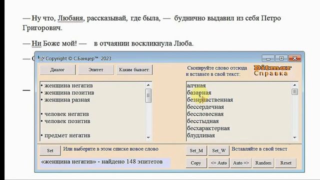Open the Ditmar Справка help logo
The image size is (320, 180).
click(x=272, y=70)
